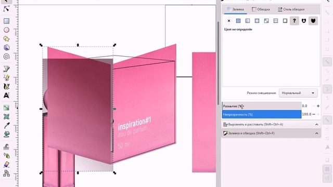Collapse the Выровнять и расставить panel
The width and height of the screenshot is (333, 187).
coord(317,125)
